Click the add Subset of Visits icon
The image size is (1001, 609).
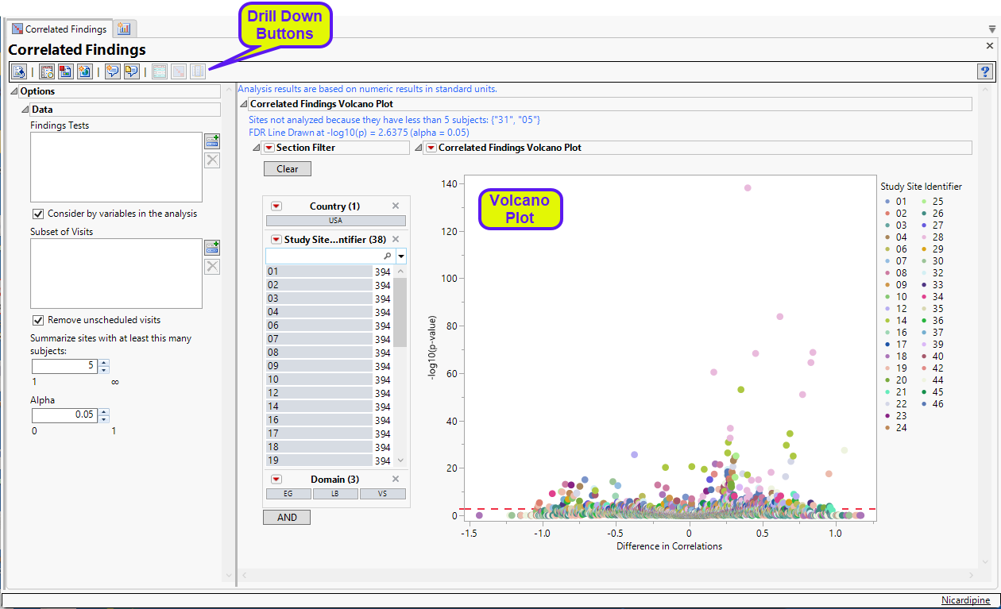coord(212,248)
